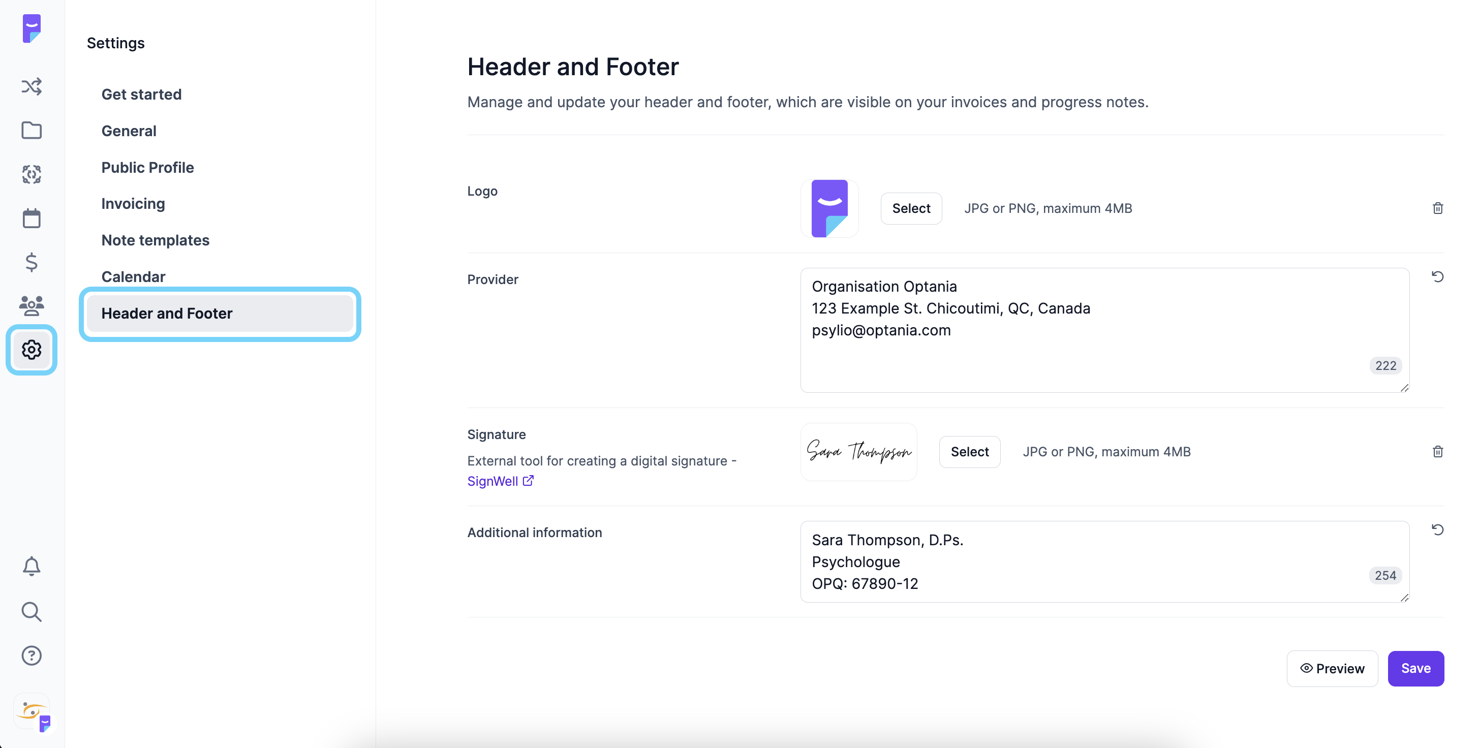
Task: Open the dollar sign billing icon
Action: (32, 262)
